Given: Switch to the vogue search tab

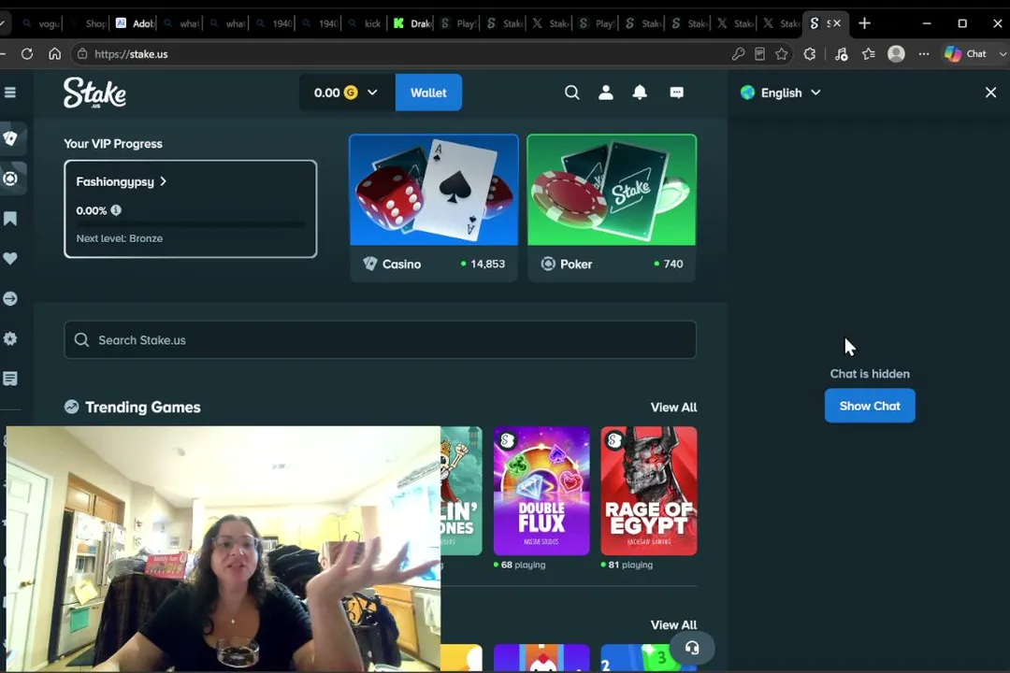Looking at the screenshot, I should [41, 23].
